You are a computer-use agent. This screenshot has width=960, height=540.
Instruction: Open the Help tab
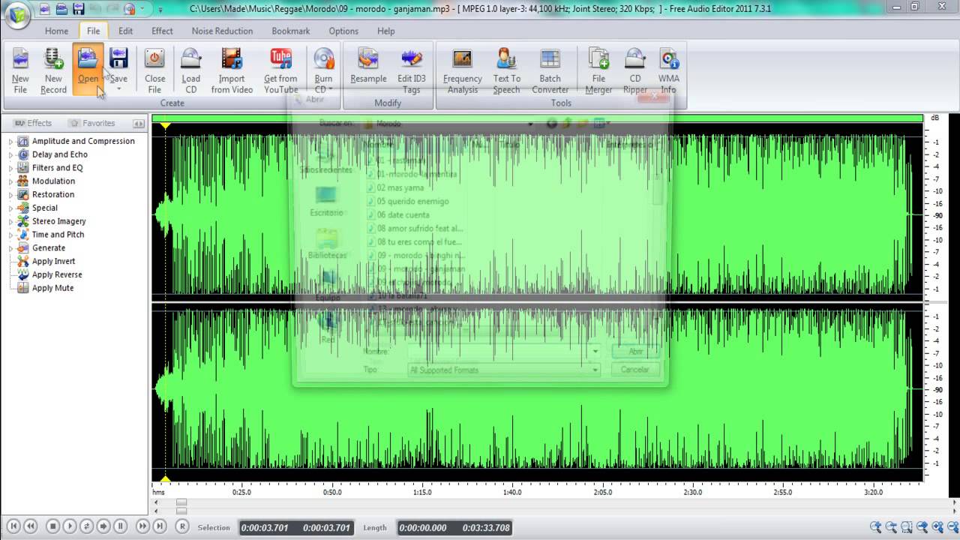[x=385, y=31]
